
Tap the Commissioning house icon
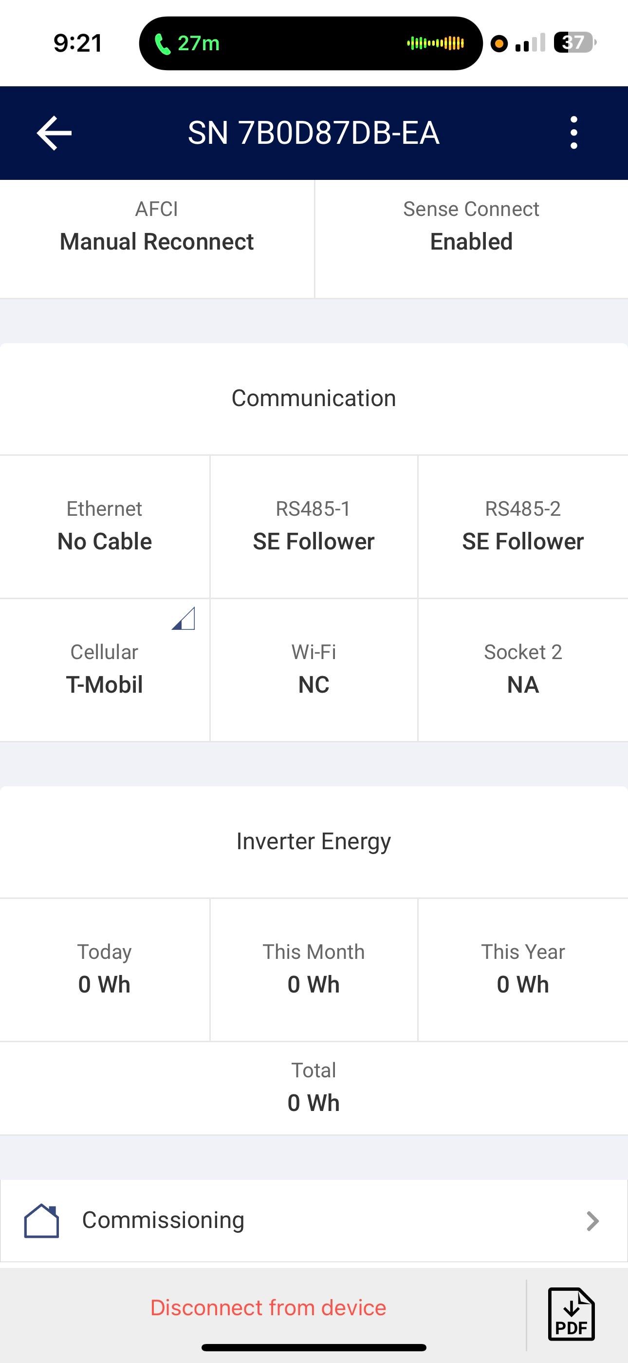41,1221
